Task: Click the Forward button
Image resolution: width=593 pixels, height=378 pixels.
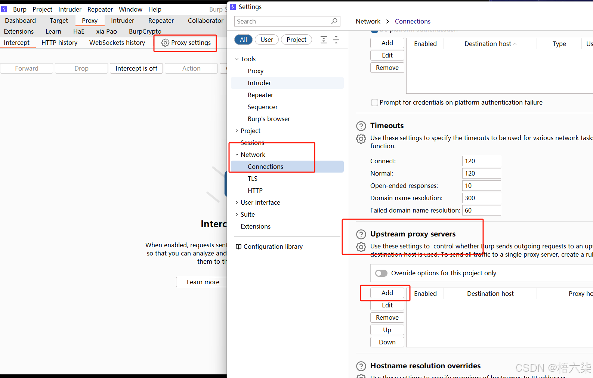Action: (27, 68)
